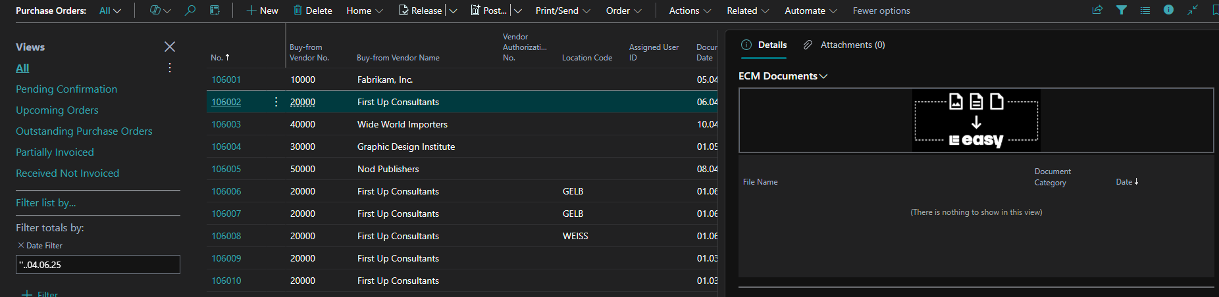The image size is (1219, 297).
Task: Close the Views pane
Action: pyautogui.click(x=170, y=47)
